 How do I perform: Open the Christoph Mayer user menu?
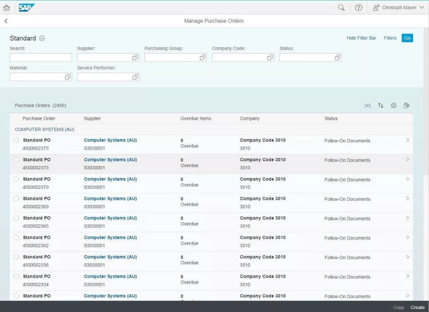tap(398, 7)
